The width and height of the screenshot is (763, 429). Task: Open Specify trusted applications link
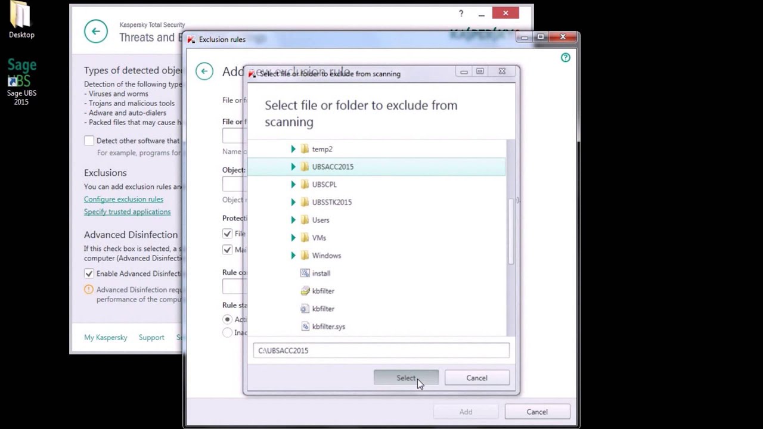click(x=127, y=212)
